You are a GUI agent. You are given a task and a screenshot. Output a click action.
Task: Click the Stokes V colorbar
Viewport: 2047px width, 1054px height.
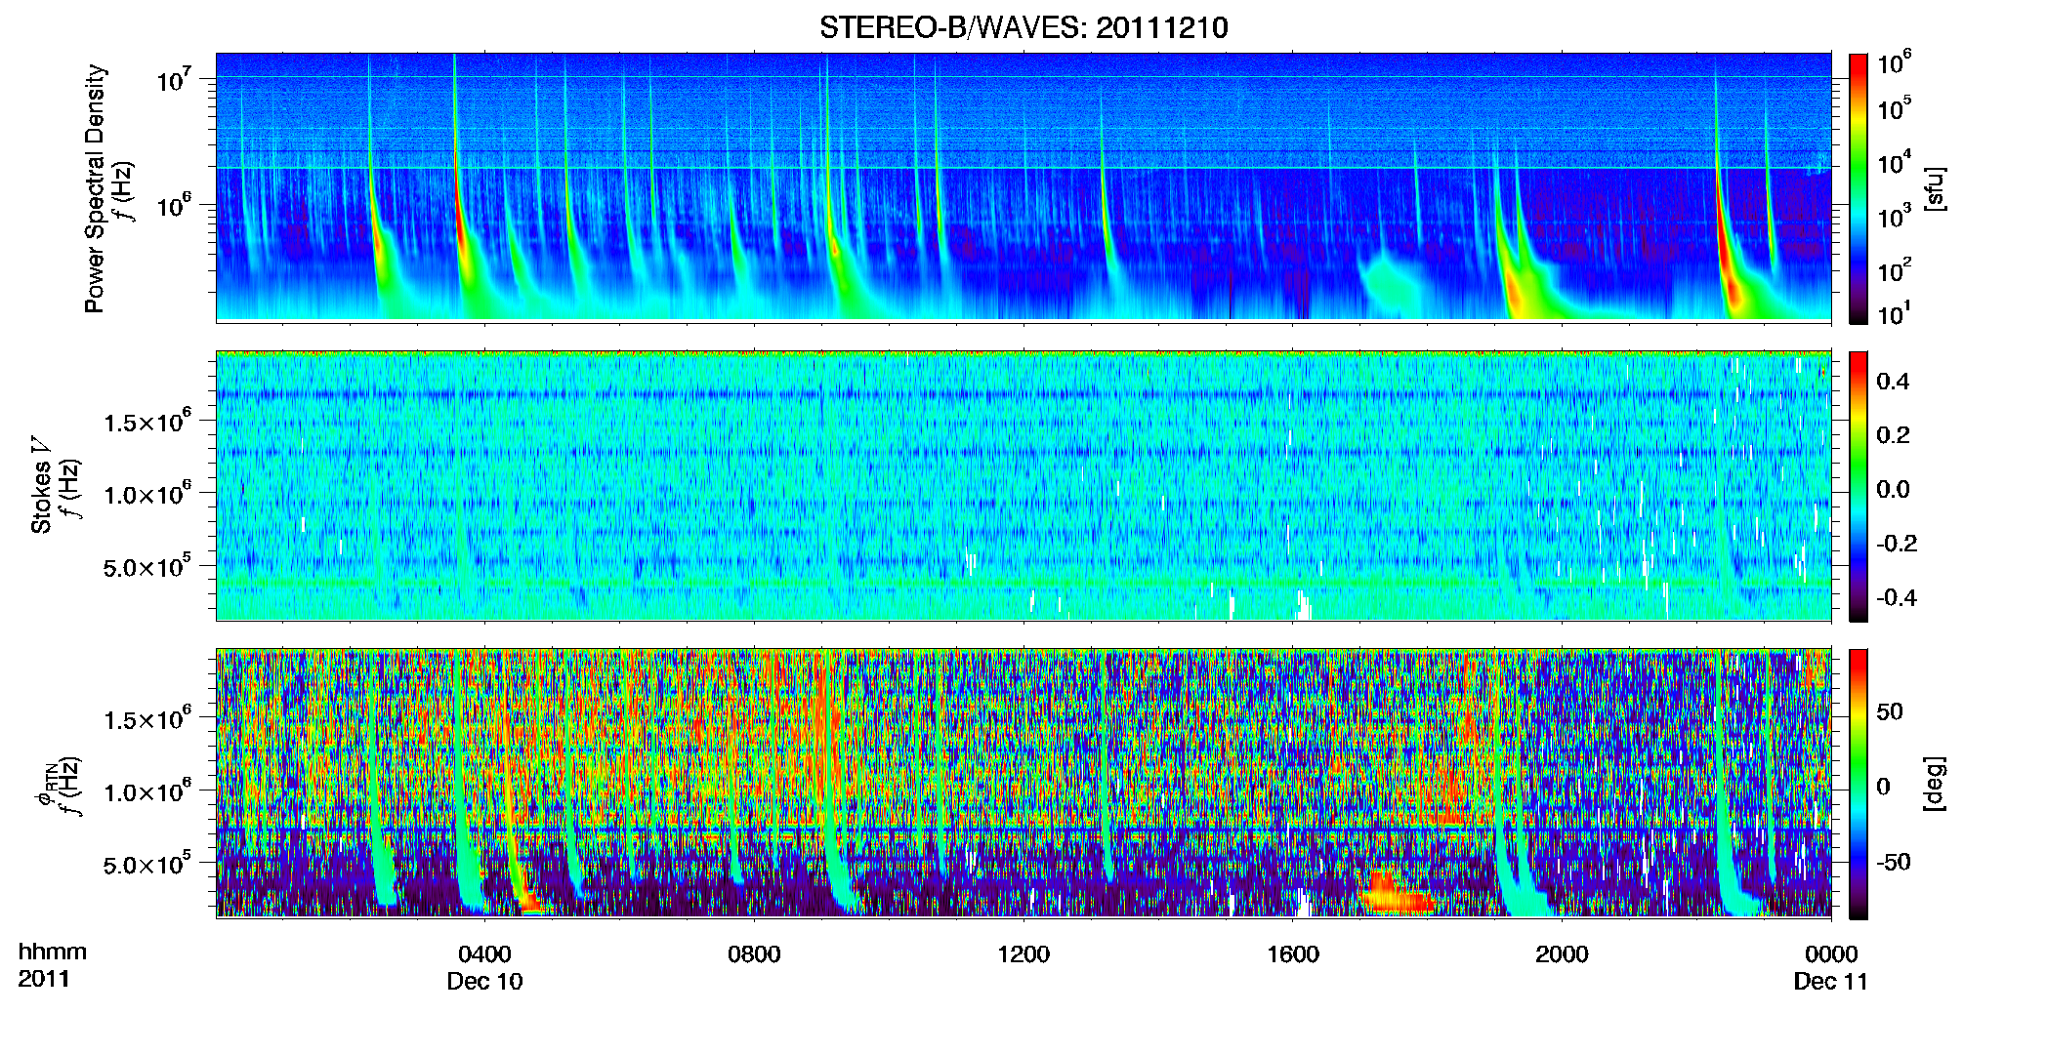click(1859, 486)
